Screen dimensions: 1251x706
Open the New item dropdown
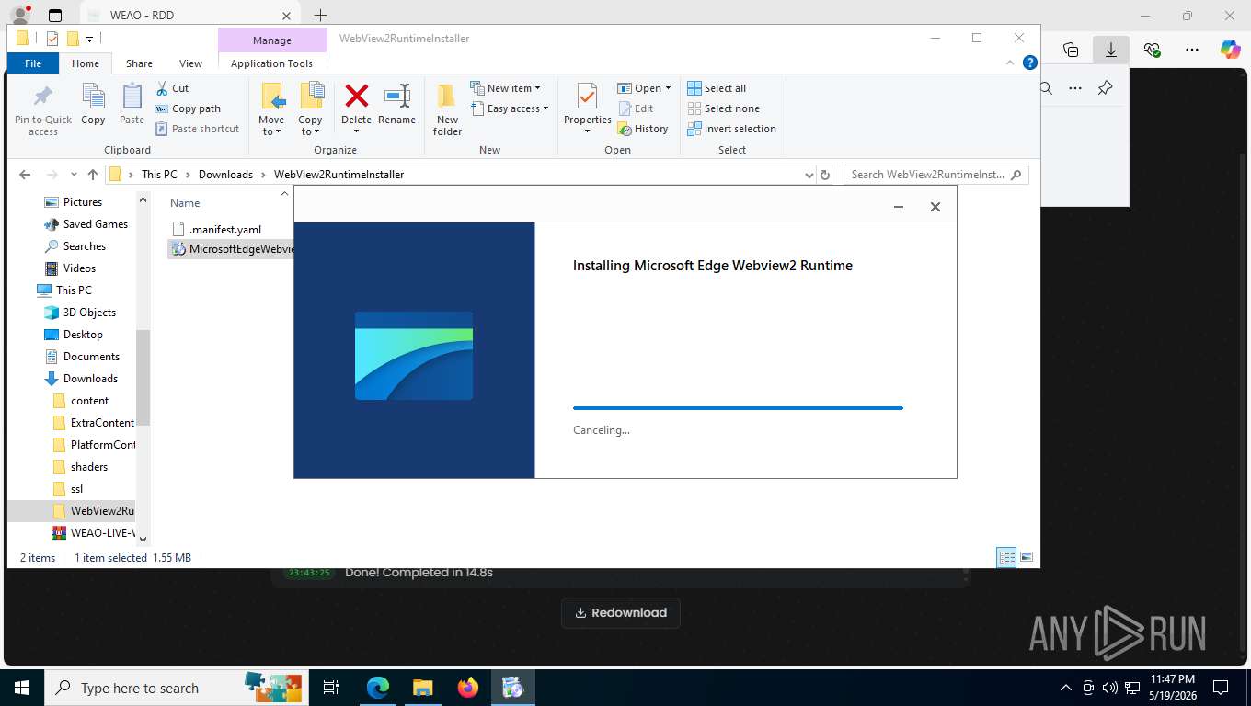tap(505, 88)
